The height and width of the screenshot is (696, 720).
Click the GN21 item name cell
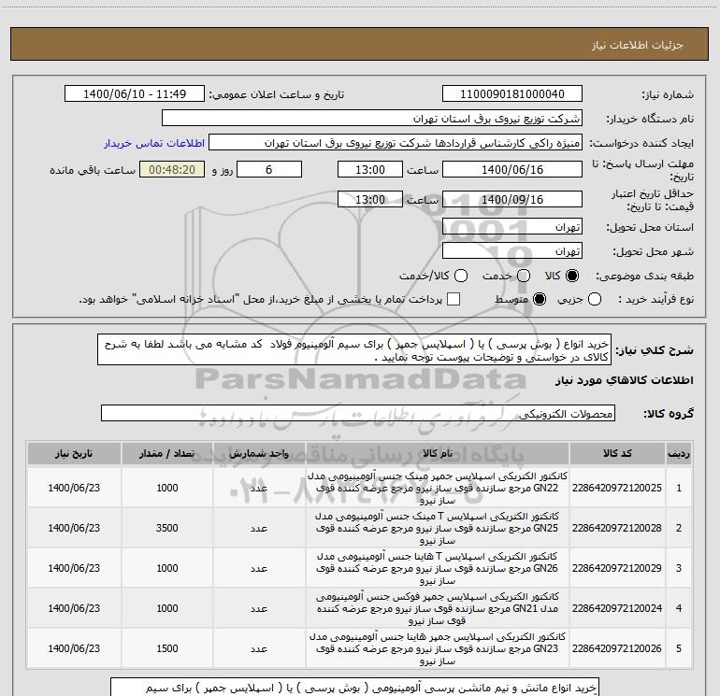click(x=438, y=608)
